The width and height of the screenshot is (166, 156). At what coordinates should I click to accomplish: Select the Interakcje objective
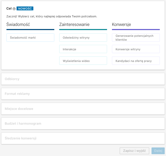83,49
